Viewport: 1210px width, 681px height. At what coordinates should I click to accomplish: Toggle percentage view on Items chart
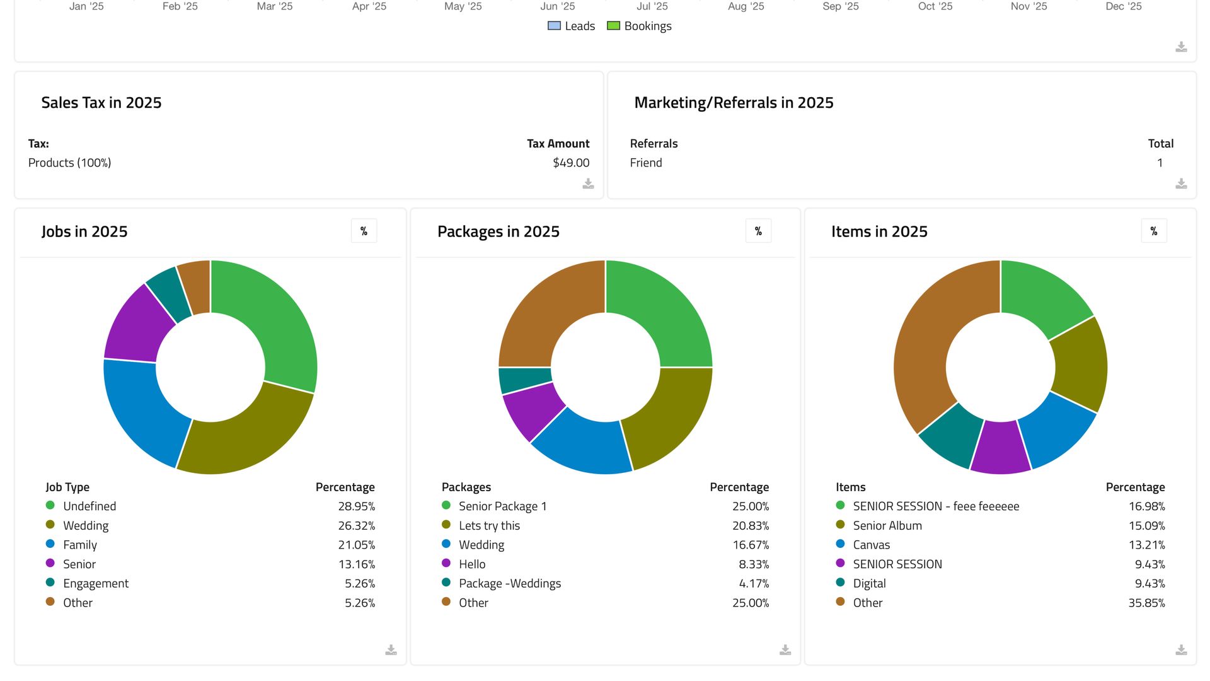point(1153,231)
